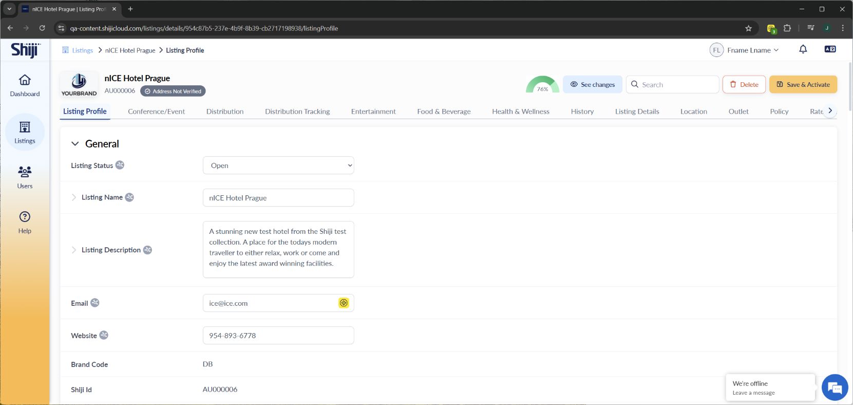
Task: Open the Users sidebar icon
Action: coord(25,172)
